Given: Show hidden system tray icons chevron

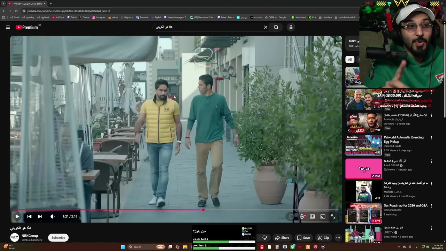Looking at the screenshot, I should [x=399, y=247].
